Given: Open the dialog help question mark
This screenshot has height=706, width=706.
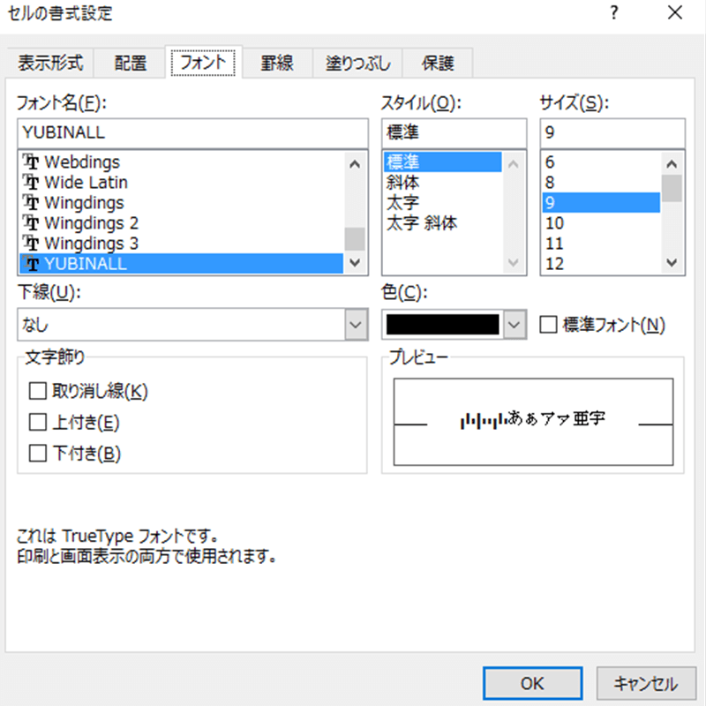Looking at the screenshot, I should (613, 13).
